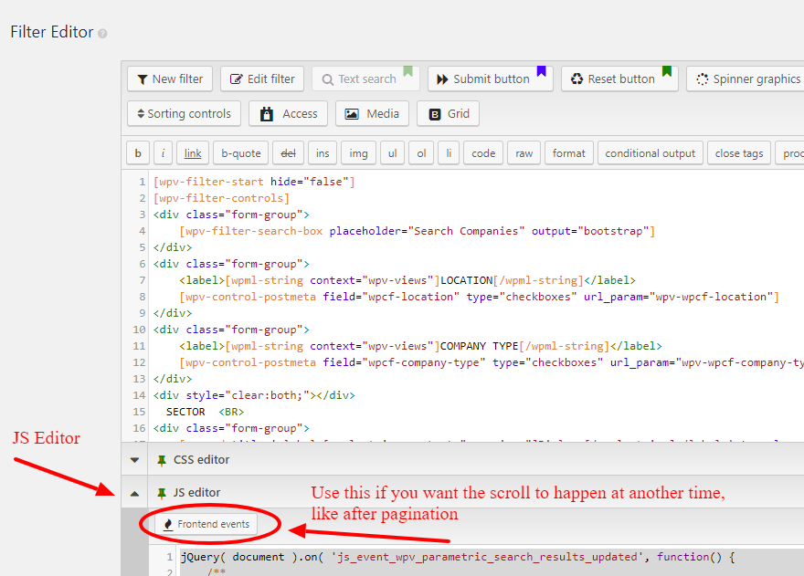Apply italic formatting with the i button
The height and width of the screenshot is (576, 804).
[x=162, y=152]
